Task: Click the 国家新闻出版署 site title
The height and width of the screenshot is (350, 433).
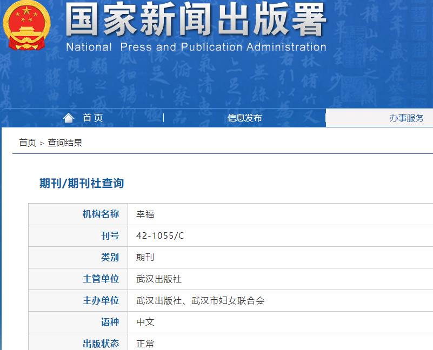Action: 196,21
